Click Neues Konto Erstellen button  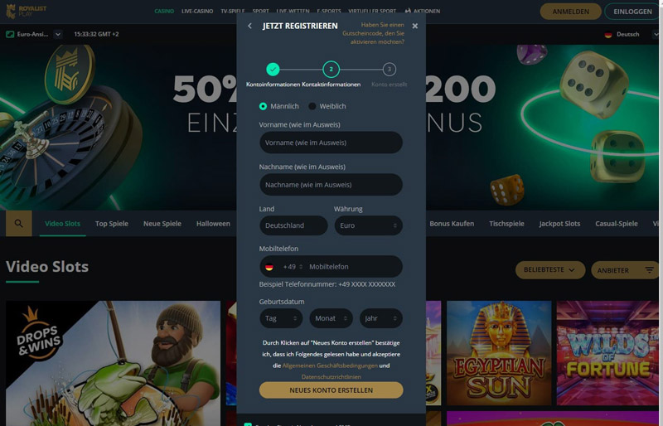coord(331,390)
